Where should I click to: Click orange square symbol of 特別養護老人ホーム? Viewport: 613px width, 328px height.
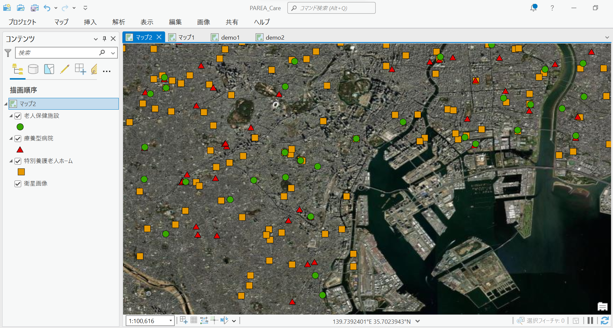(21, 172)
